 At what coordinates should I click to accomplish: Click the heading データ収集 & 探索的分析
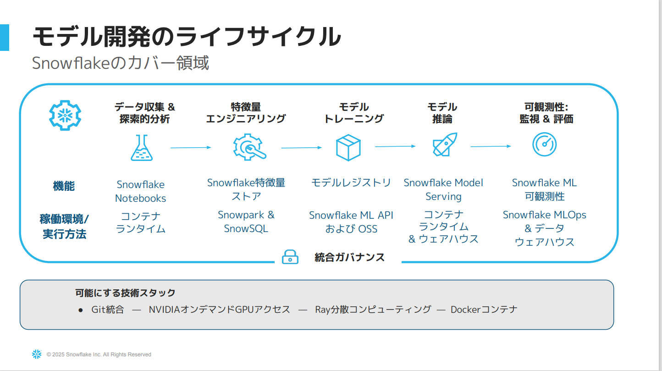[x=145, y=113]
